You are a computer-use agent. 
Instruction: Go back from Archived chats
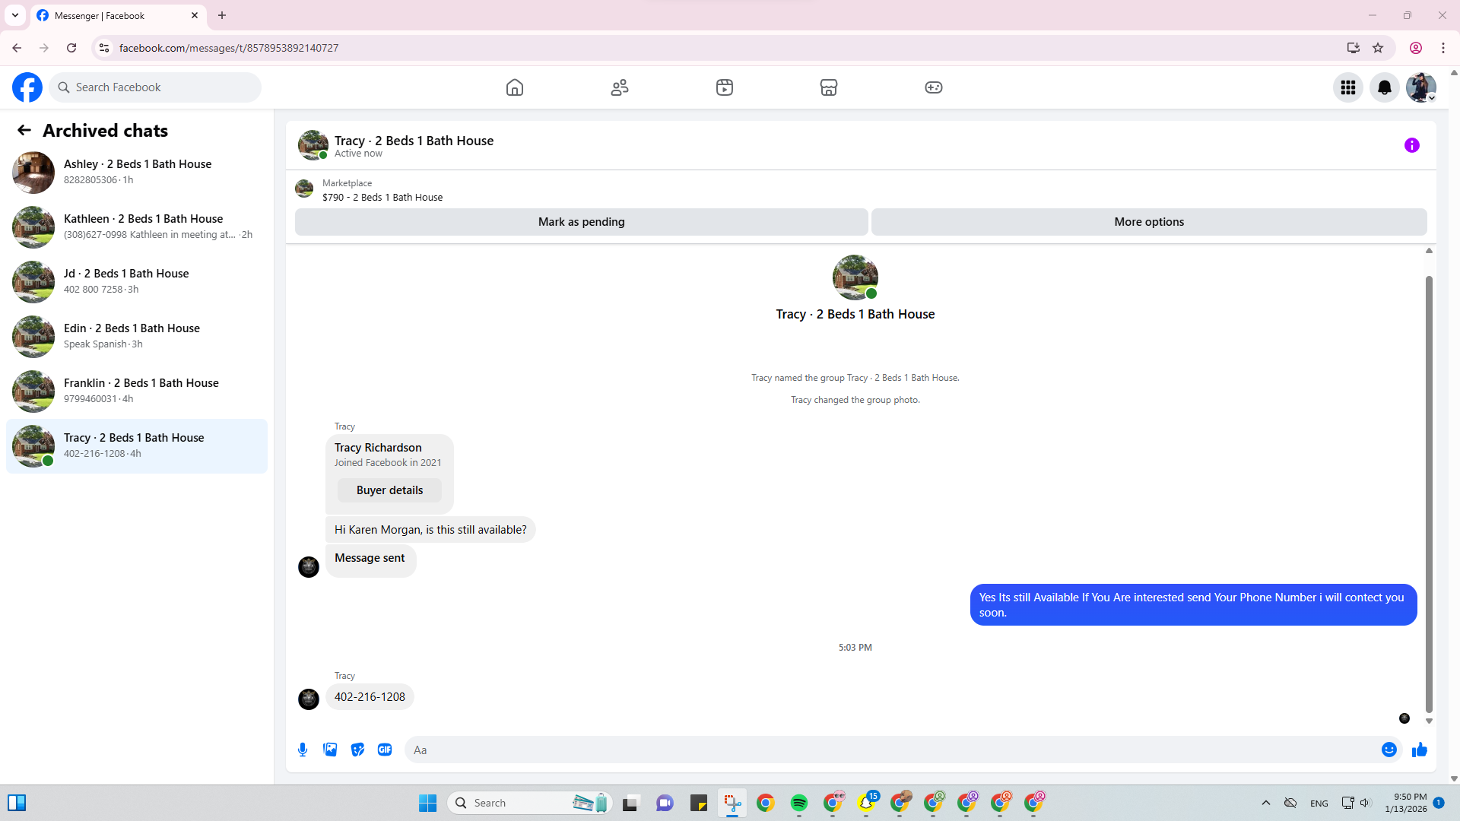click(24, 131)
